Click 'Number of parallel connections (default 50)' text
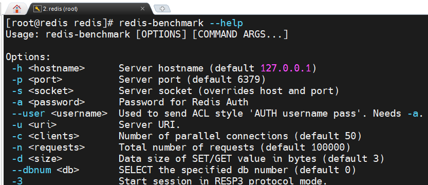Screen dimensions: 428x185 [x=240, y=136]
